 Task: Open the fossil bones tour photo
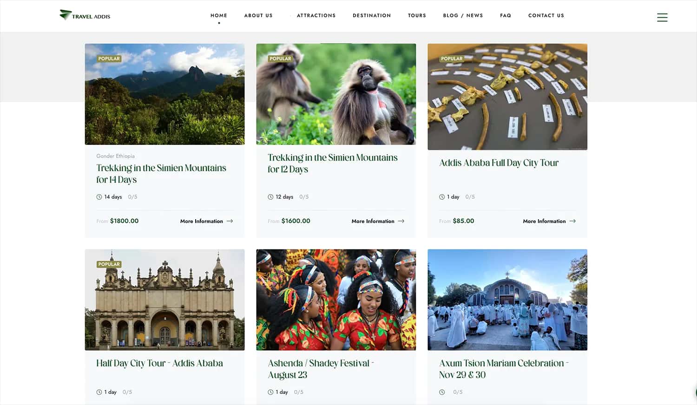pyautogui.click(x=507, y=97)
